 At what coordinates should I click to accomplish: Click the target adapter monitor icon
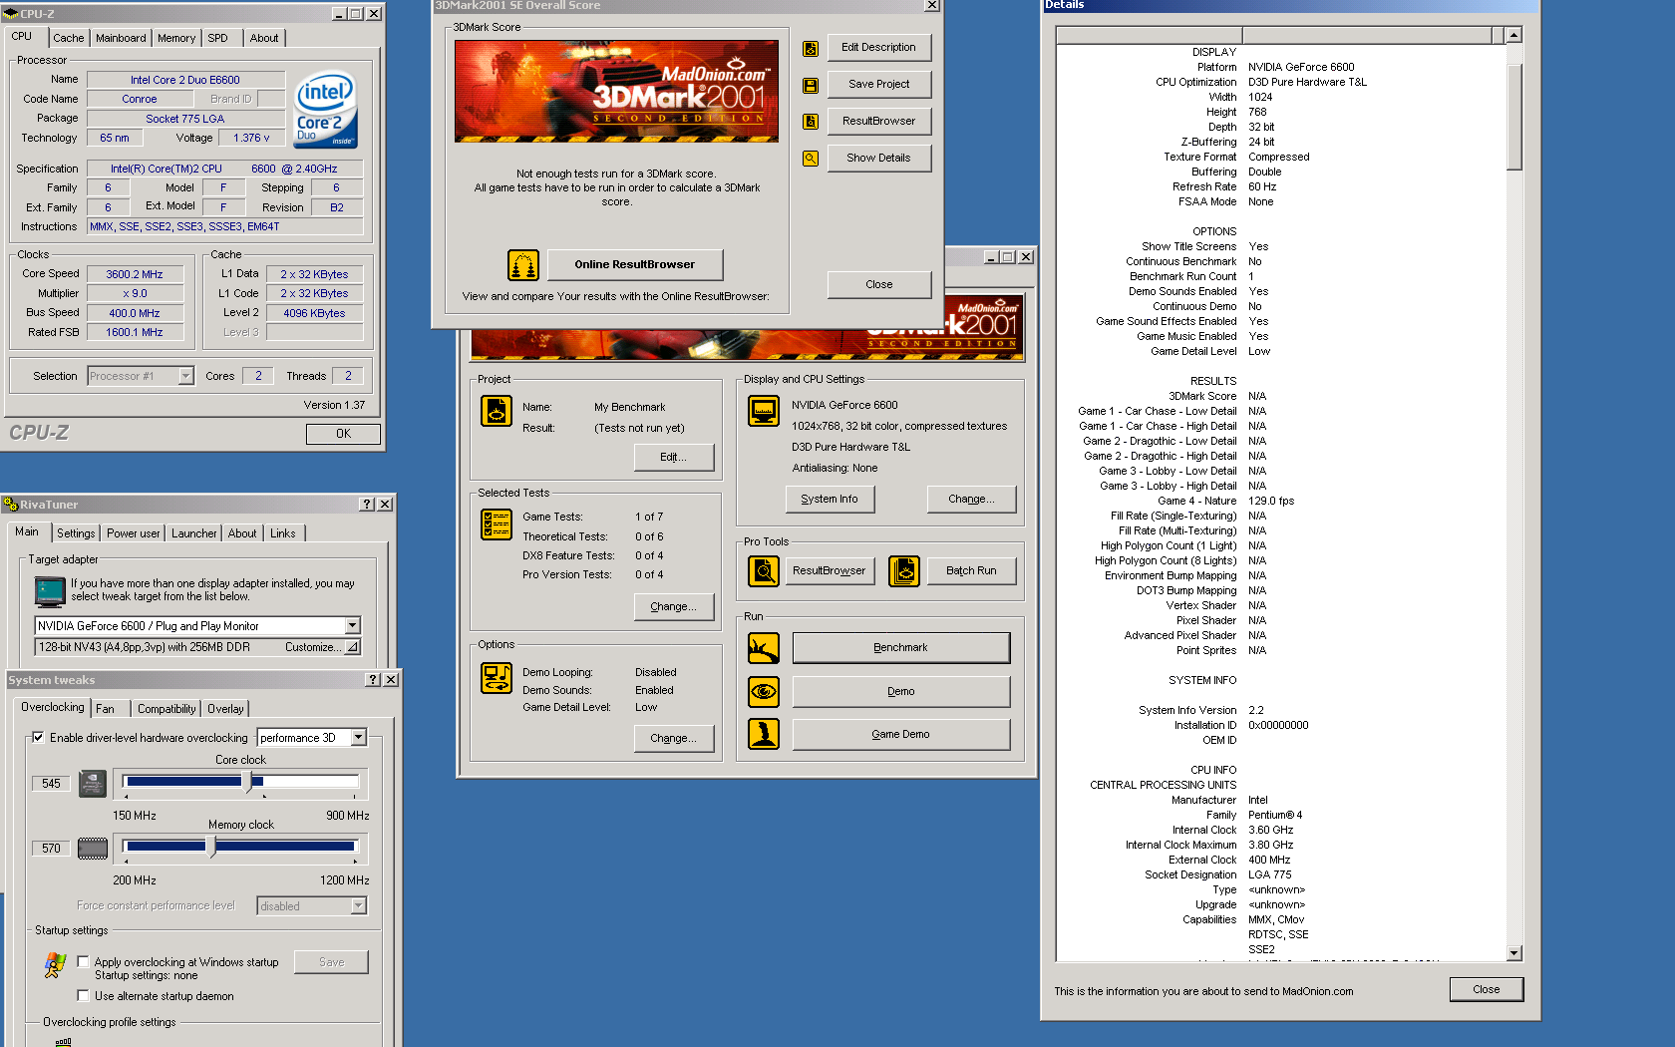pos(50,592)
